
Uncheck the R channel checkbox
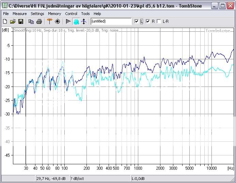click(x=148, y=21)
